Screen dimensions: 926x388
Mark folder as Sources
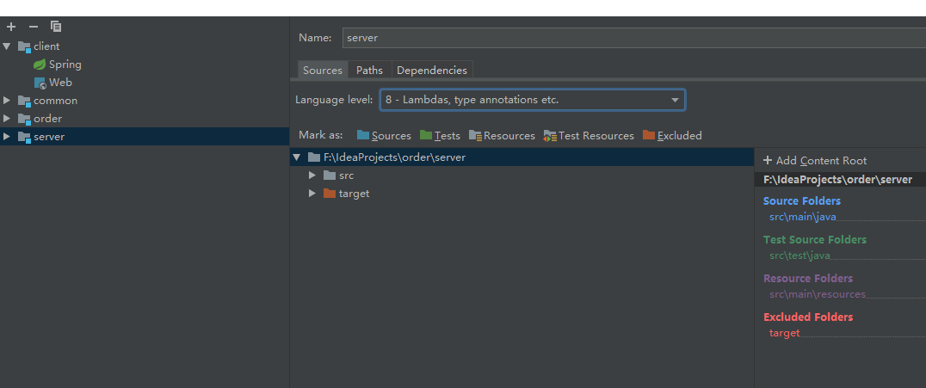pos(384,136)
